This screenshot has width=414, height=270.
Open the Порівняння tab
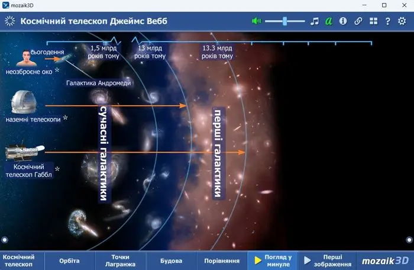point(222,261)
